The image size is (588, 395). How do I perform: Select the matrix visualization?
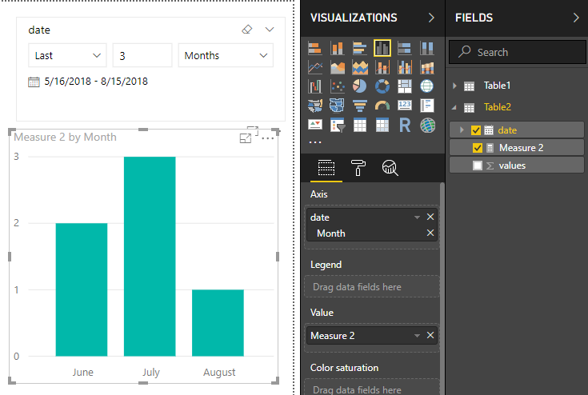tap(382, 126)
